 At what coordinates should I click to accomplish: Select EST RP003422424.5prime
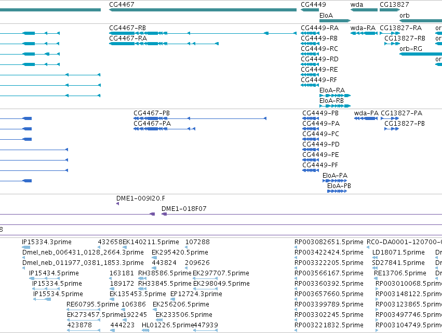[x=296, y=258]
